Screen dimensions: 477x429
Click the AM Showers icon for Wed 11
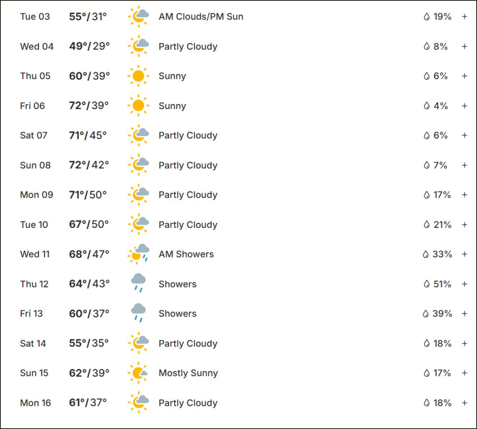(x=138, y=254)
